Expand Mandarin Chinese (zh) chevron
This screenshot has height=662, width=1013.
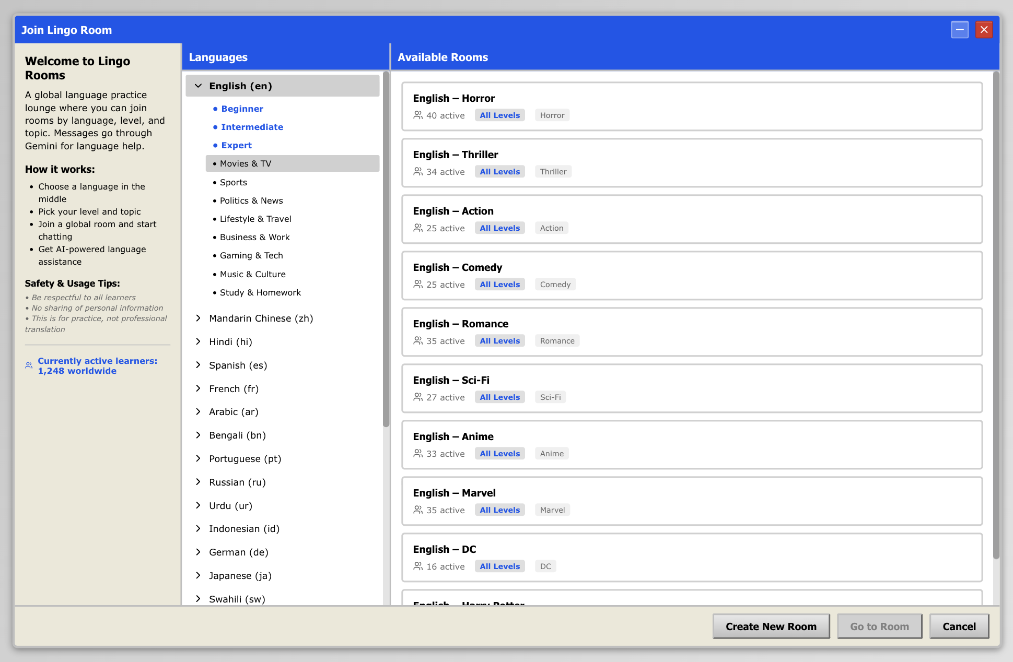click(x=199, y=318)
